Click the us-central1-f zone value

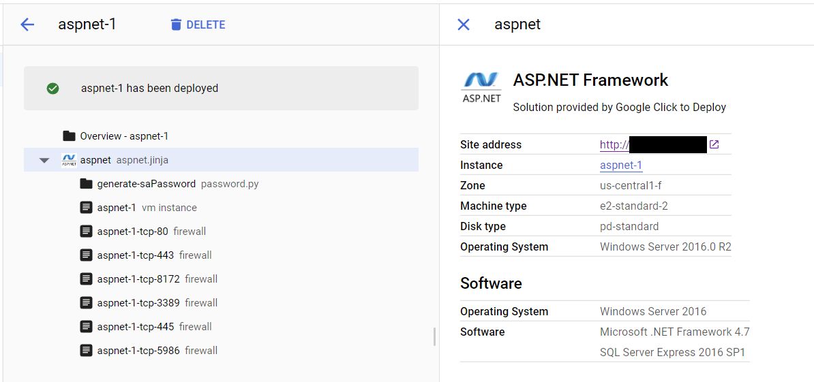630,186
